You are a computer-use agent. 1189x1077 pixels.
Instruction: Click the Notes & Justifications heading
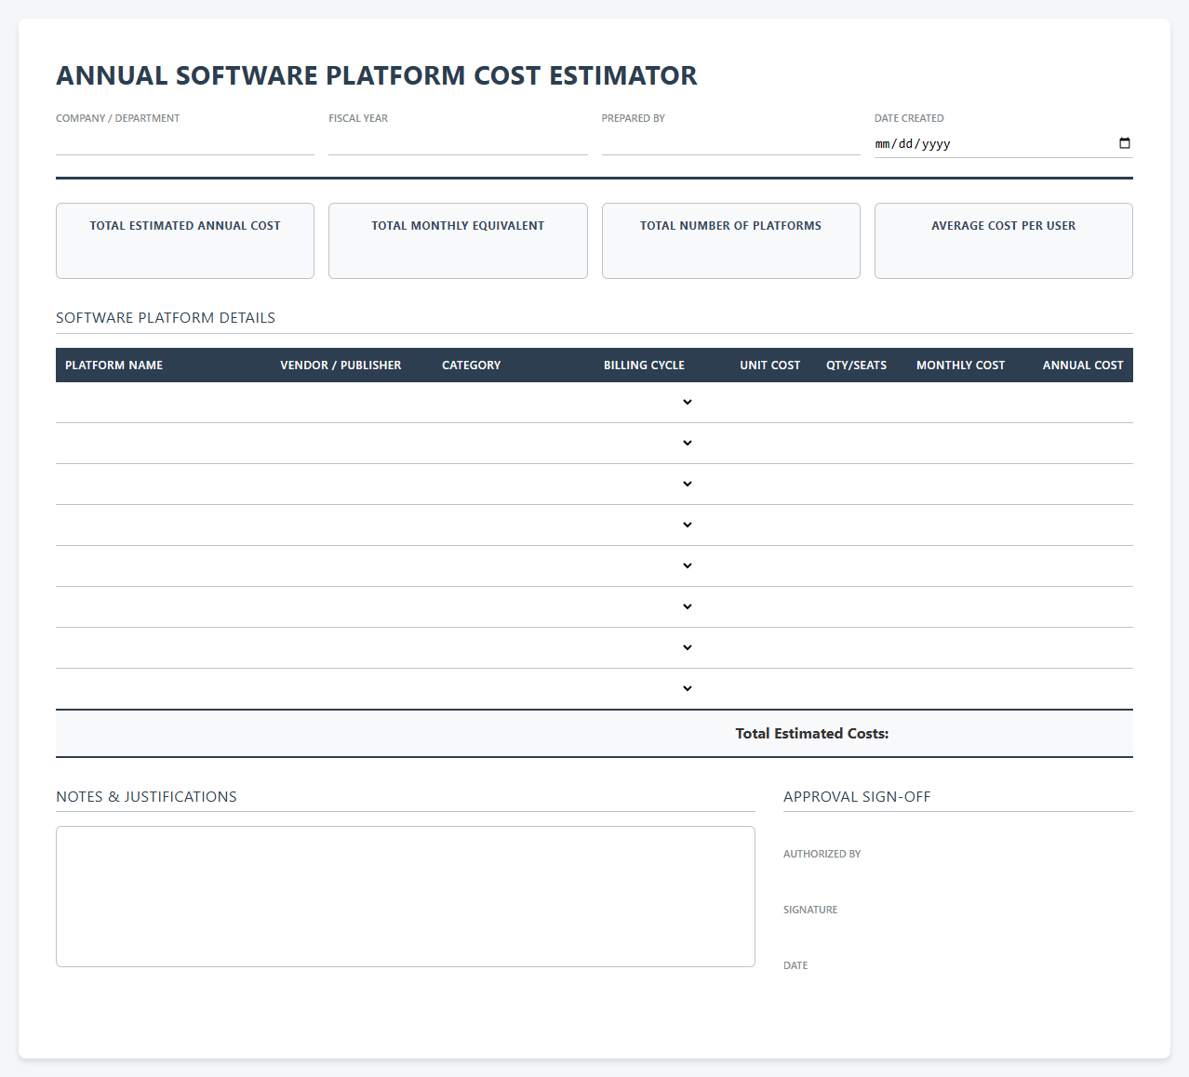[x=146, y=797]
